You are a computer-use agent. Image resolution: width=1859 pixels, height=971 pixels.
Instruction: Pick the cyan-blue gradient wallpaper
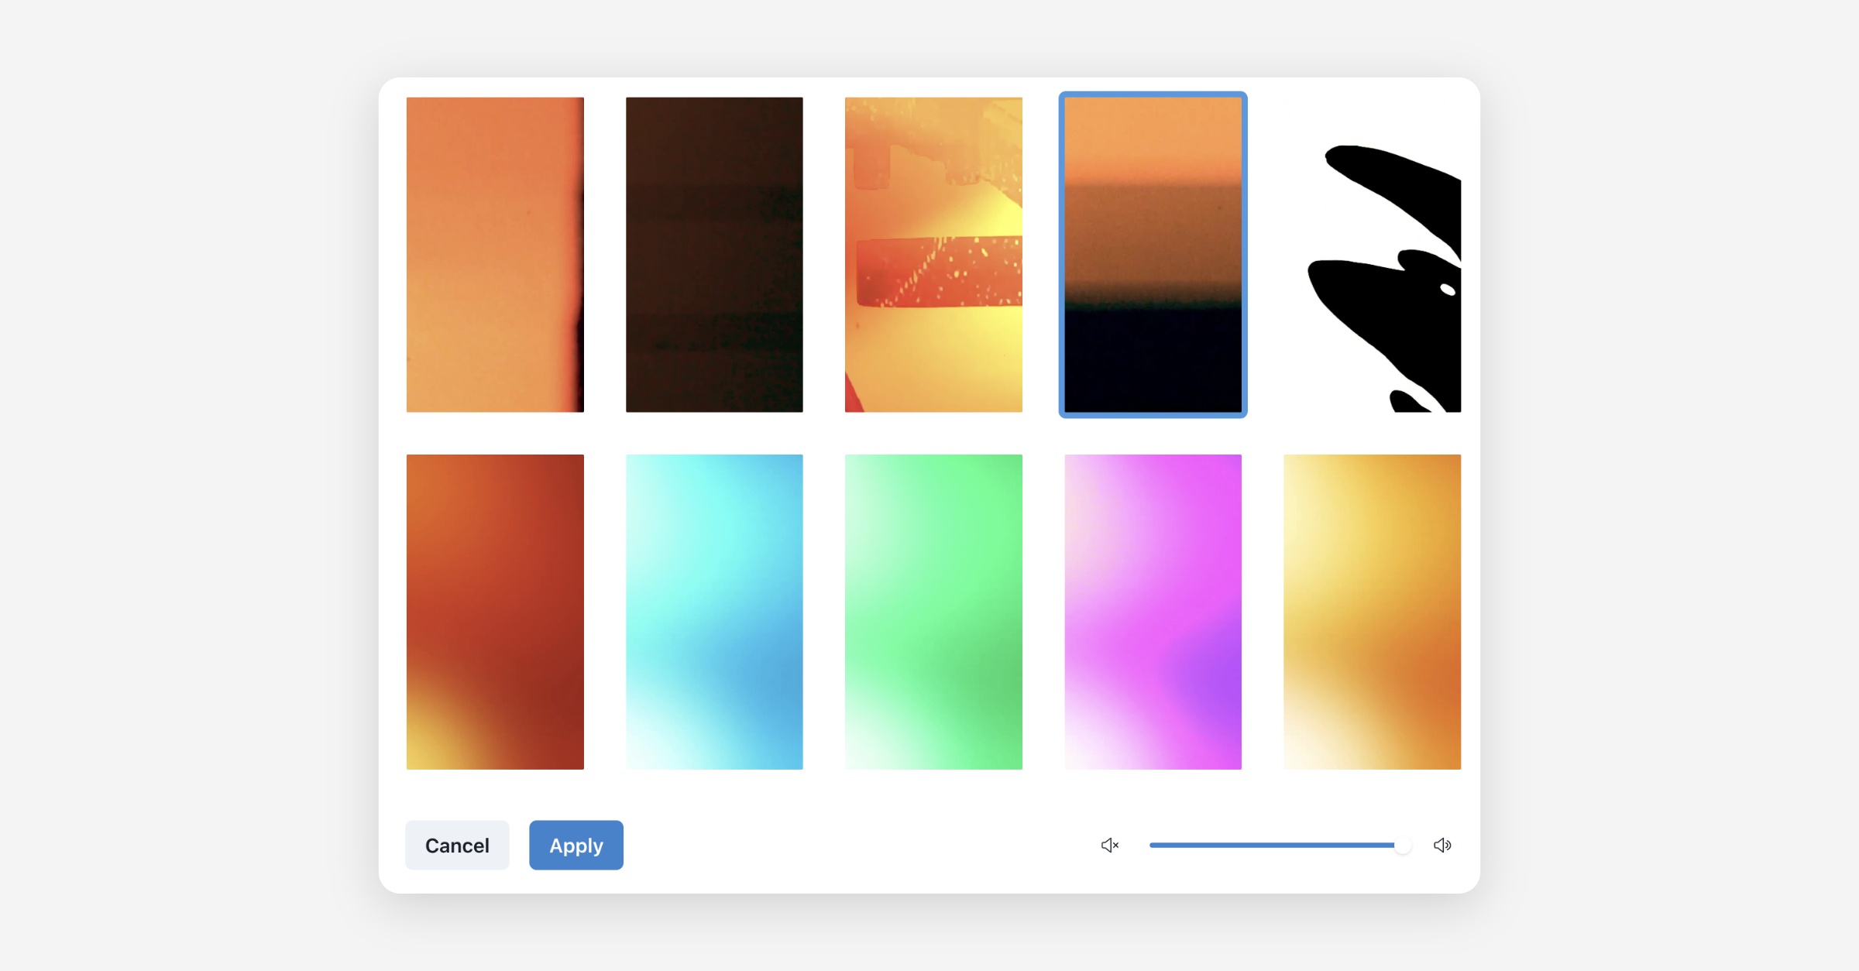[x=714, y=612]
